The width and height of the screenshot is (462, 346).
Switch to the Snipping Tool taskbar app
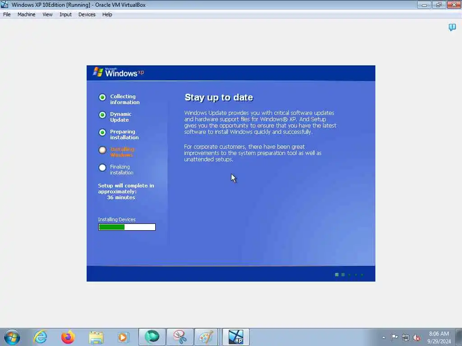[180, 337]
